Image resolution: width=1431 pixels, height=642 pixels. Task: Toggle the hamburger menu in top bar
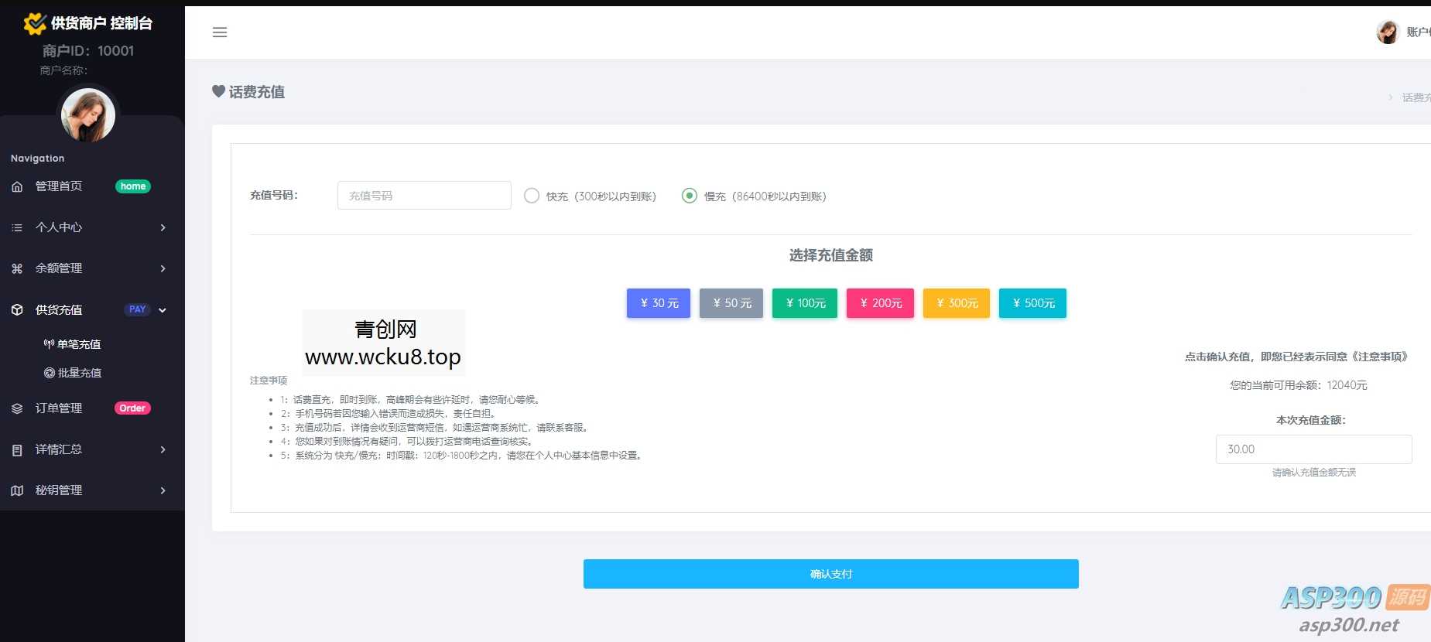click(220, 32)
